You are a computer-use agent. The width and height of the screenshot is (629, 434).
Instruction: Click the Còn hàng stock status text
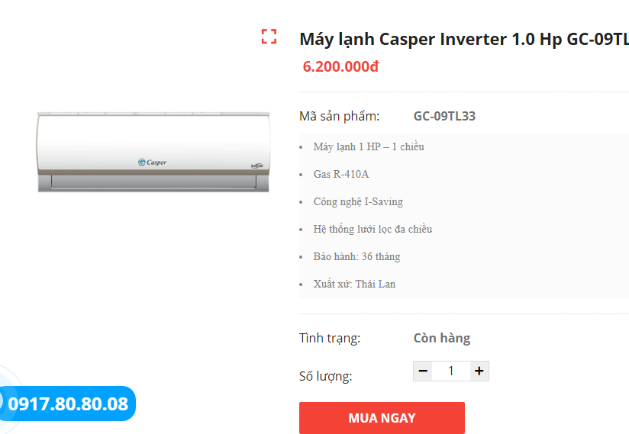pyautogui.click(x=441, y=338)
